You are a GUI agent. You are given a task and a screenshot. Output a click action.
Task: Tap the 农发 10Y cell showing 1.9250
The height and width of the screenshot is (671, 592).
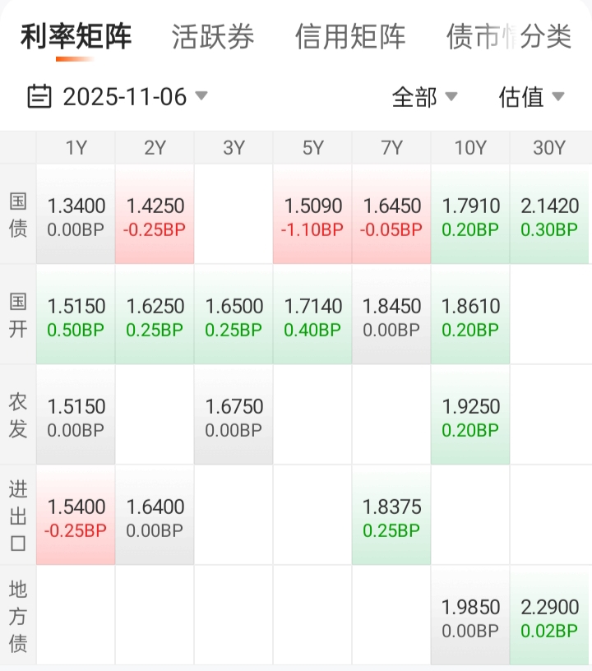[470, 416]
